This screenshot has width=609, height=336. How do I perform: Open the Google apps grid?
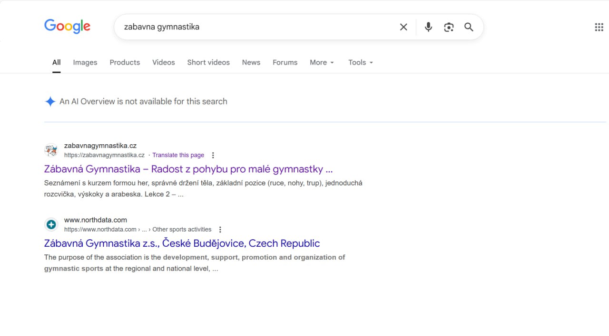point(599,27)
